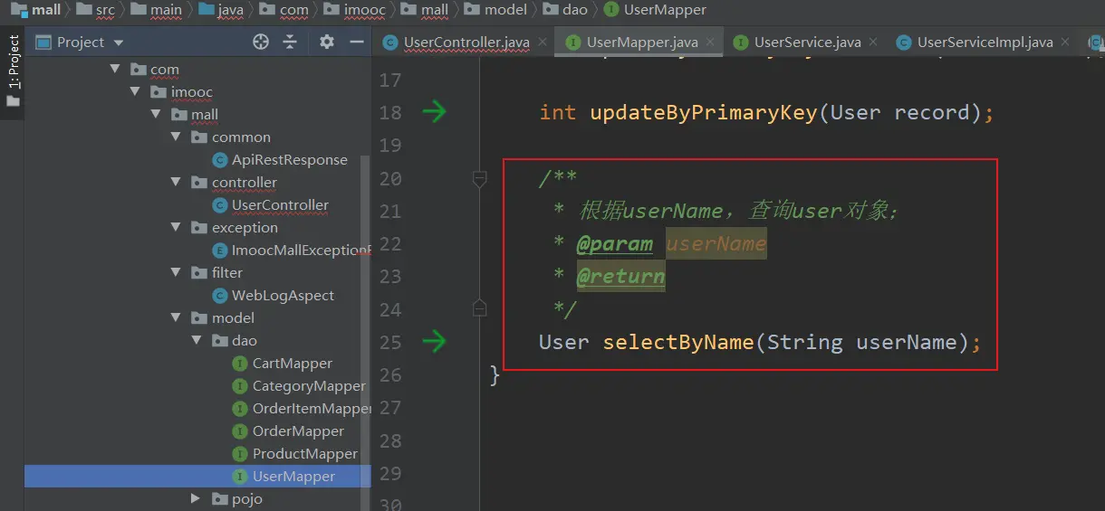Viewport: 1105px width, 511px height.
Task: Collapse the controller folder in tree
Action: (177, 183)
